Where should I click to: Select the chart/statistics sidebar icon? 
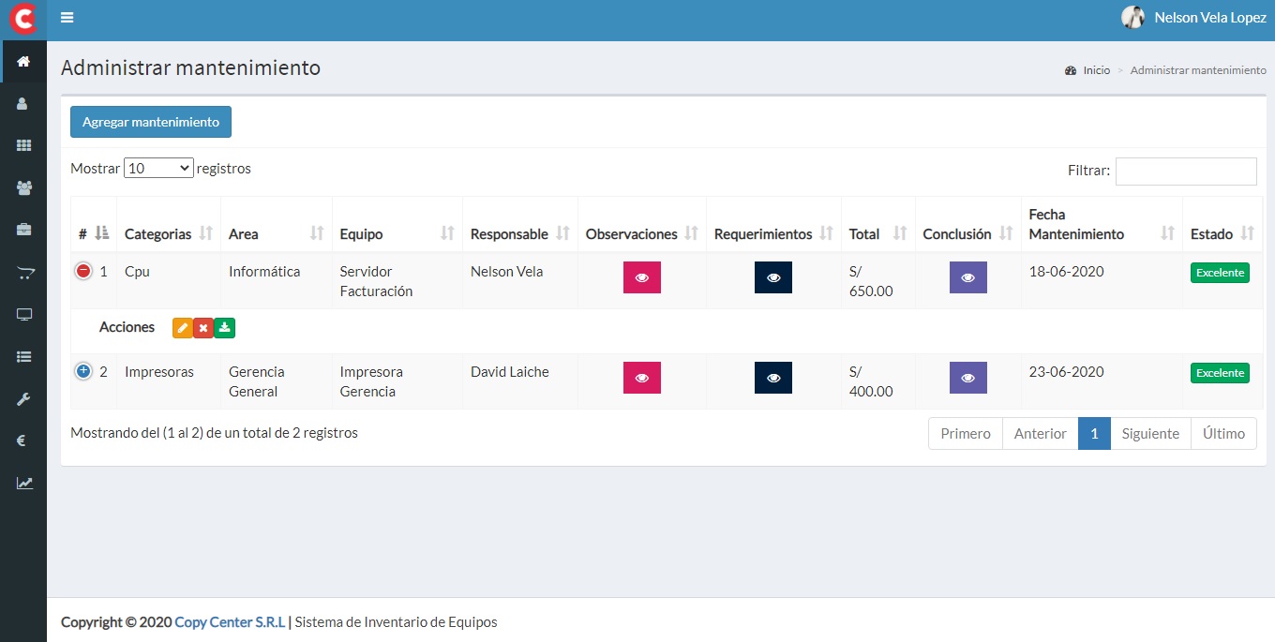tap(23, 483)
